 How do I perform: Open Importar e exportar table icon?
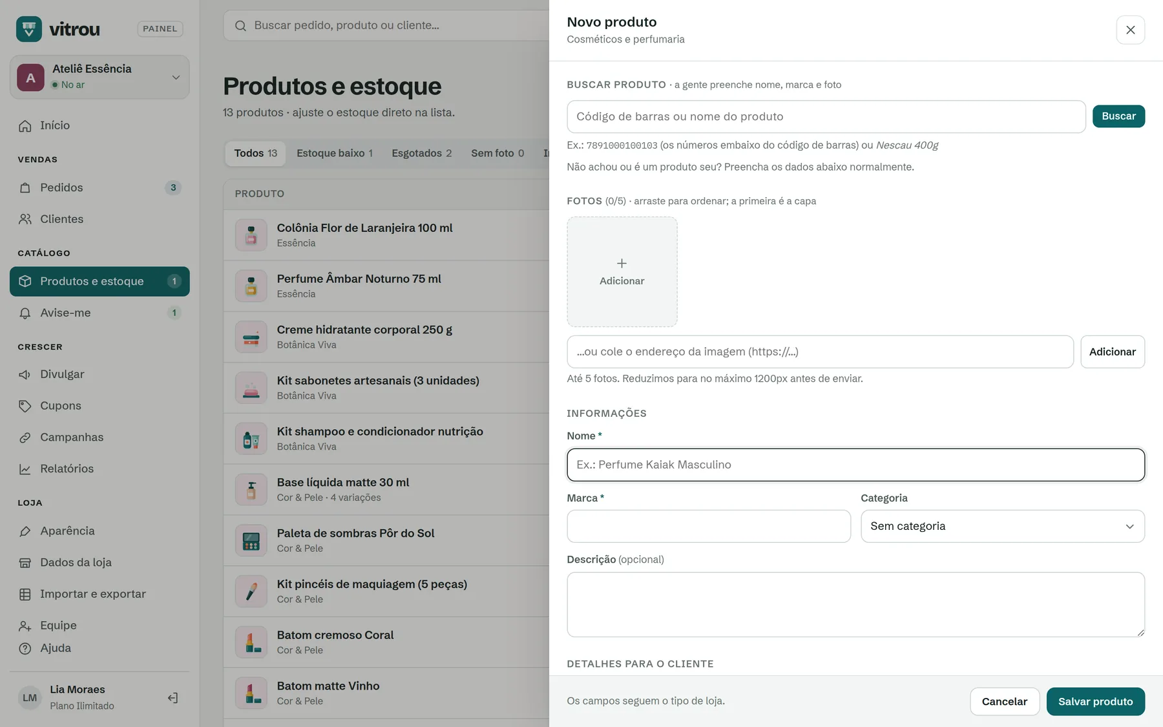25,595
